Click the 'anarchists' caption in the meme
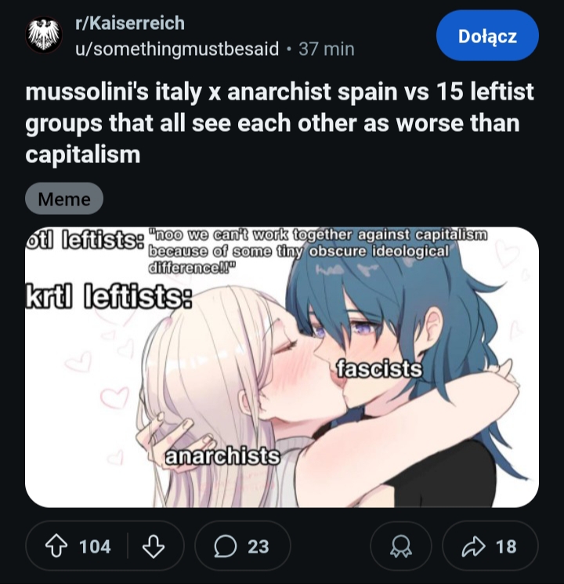The image size is (564, 584). (222, 457)
